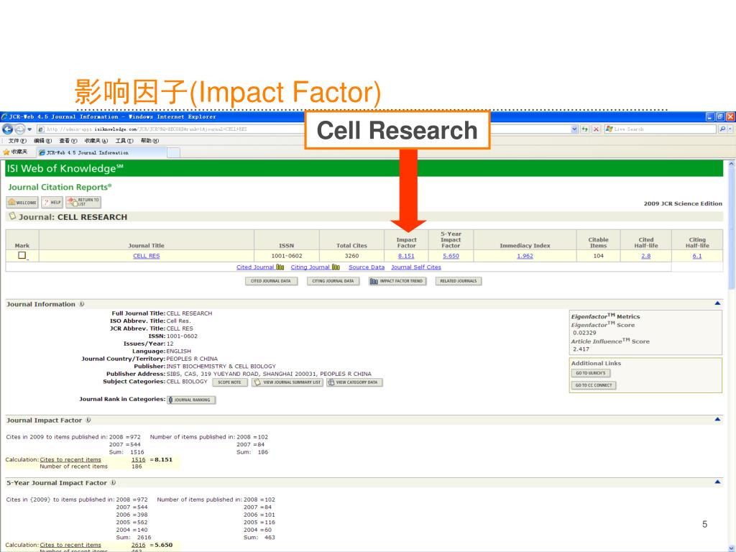Open the Journal Self Cites link

coord(416,267)
